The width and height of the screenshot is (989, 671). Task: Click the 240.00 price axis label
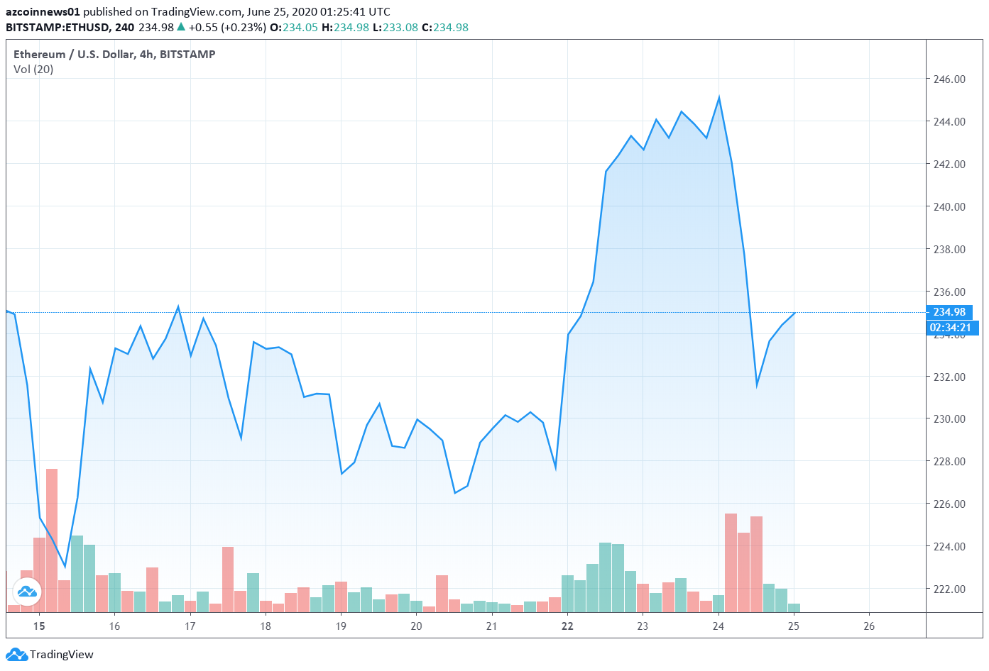tap(949, 206)
